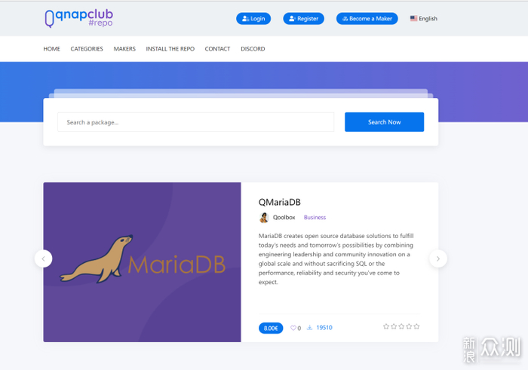Click the Qoolbox maker avatar
The image size is (528, 370).
pyautogui.click(x=264, y=218)
